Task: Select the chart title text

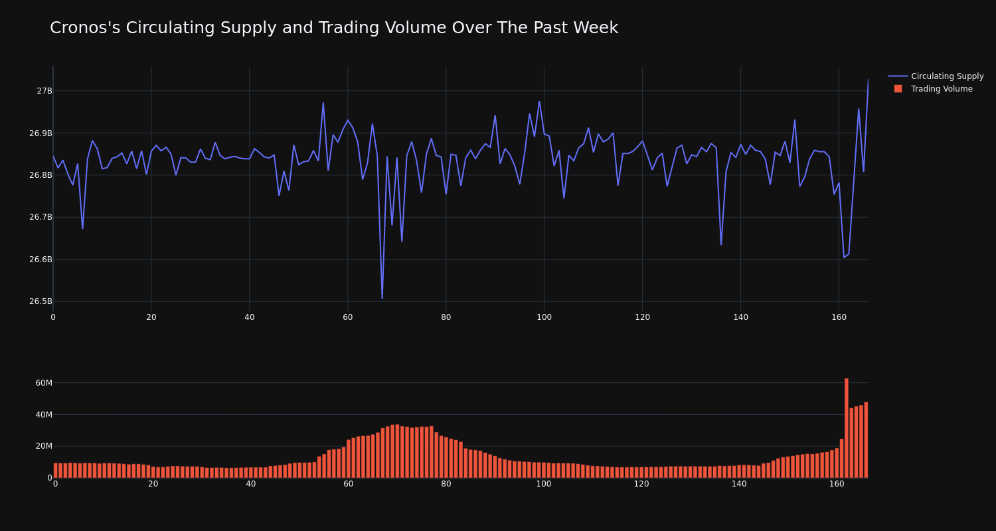Action: (x=334, y=28)
